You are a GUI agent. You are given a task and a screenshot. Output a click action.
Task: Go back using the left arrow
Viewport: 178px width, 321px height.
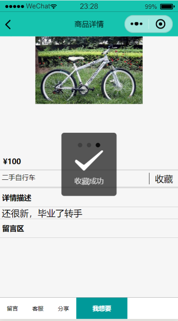[x=8, y=25]
